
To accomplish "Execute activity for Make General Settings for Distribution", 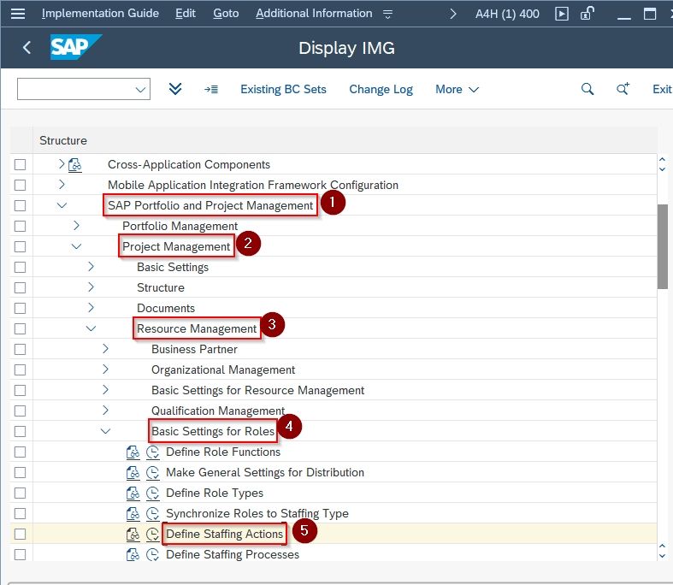I will pyautogui.click(x=152, y=473).
